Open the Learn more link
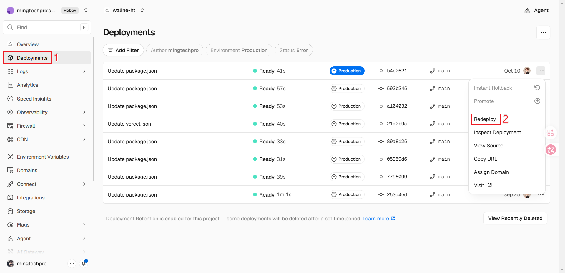Screen dimensions: 565x273 [379, 219]
